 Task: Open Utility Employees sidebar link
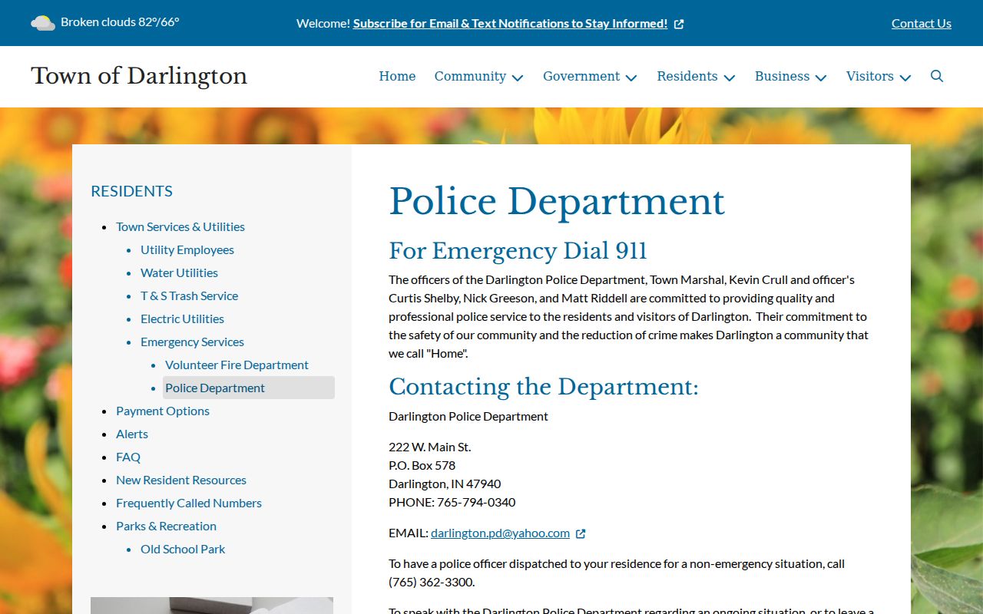(x=187, y=249)
